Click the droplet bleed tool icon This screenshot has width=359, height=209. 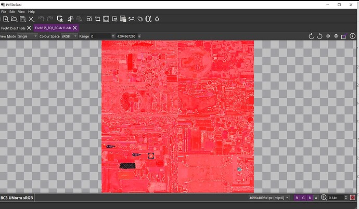(x=157, y=19)
